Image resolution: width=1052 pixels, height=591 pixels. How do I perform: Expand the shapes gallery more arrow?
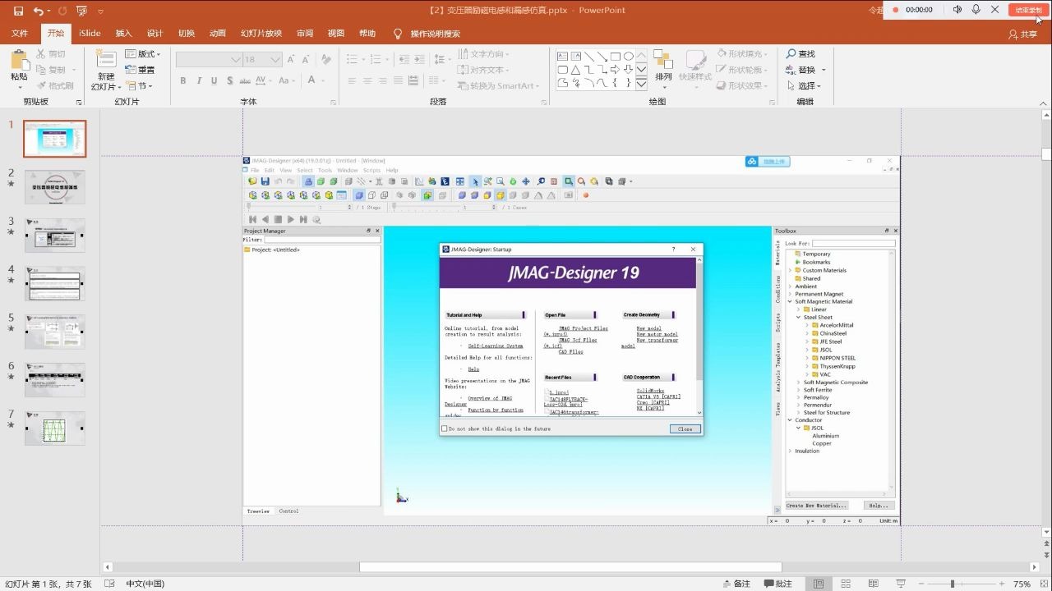(641, 84)
